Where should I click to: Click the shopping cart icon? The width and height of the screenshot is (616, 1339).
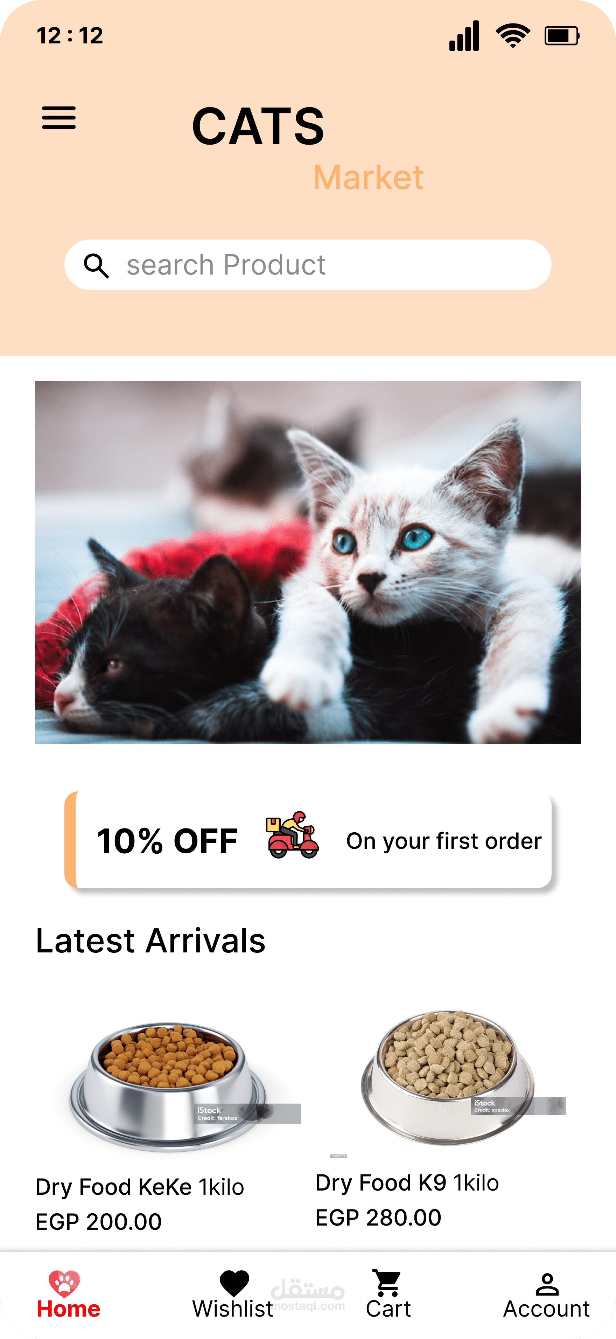pos(387,1283)
